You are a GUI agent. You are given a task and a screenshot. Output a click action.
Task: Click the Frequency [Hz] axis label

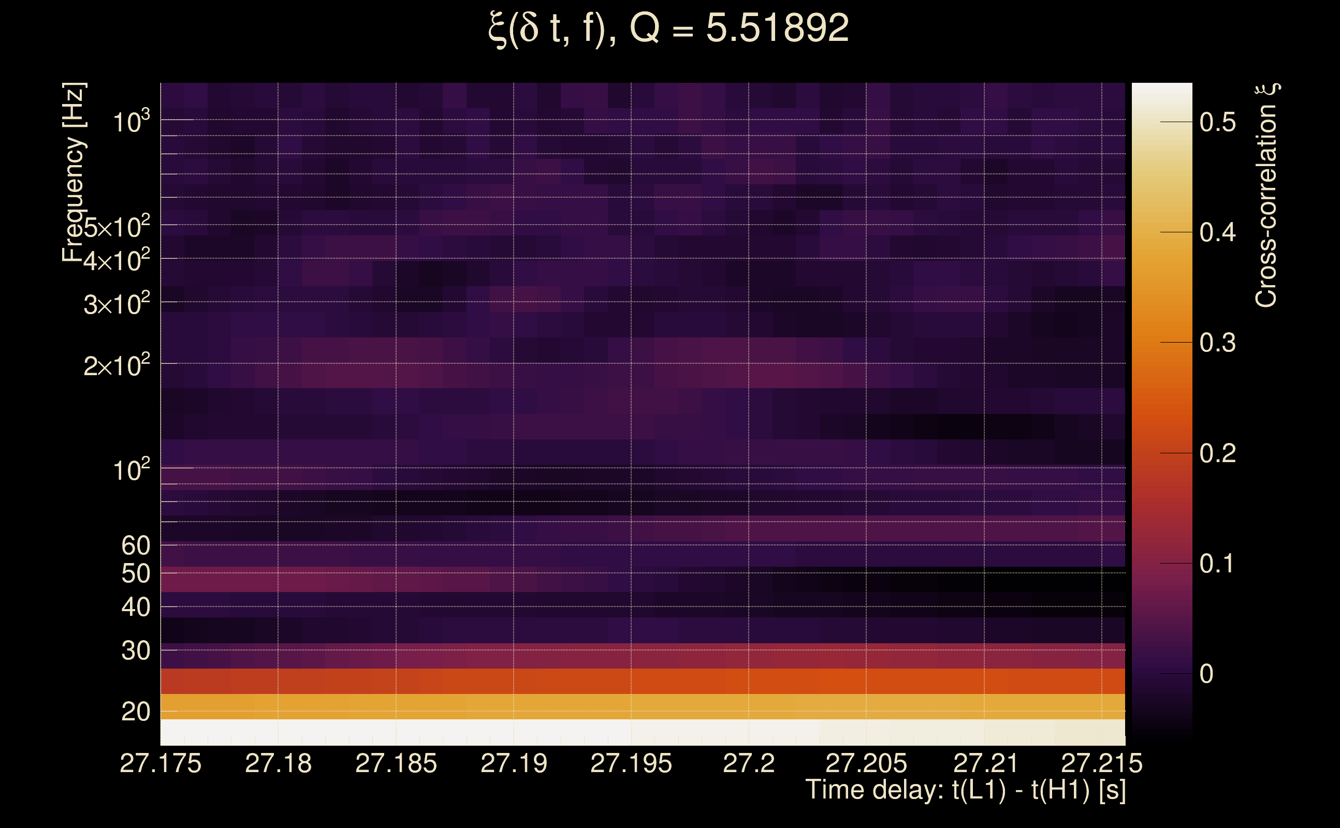(74, 172)
